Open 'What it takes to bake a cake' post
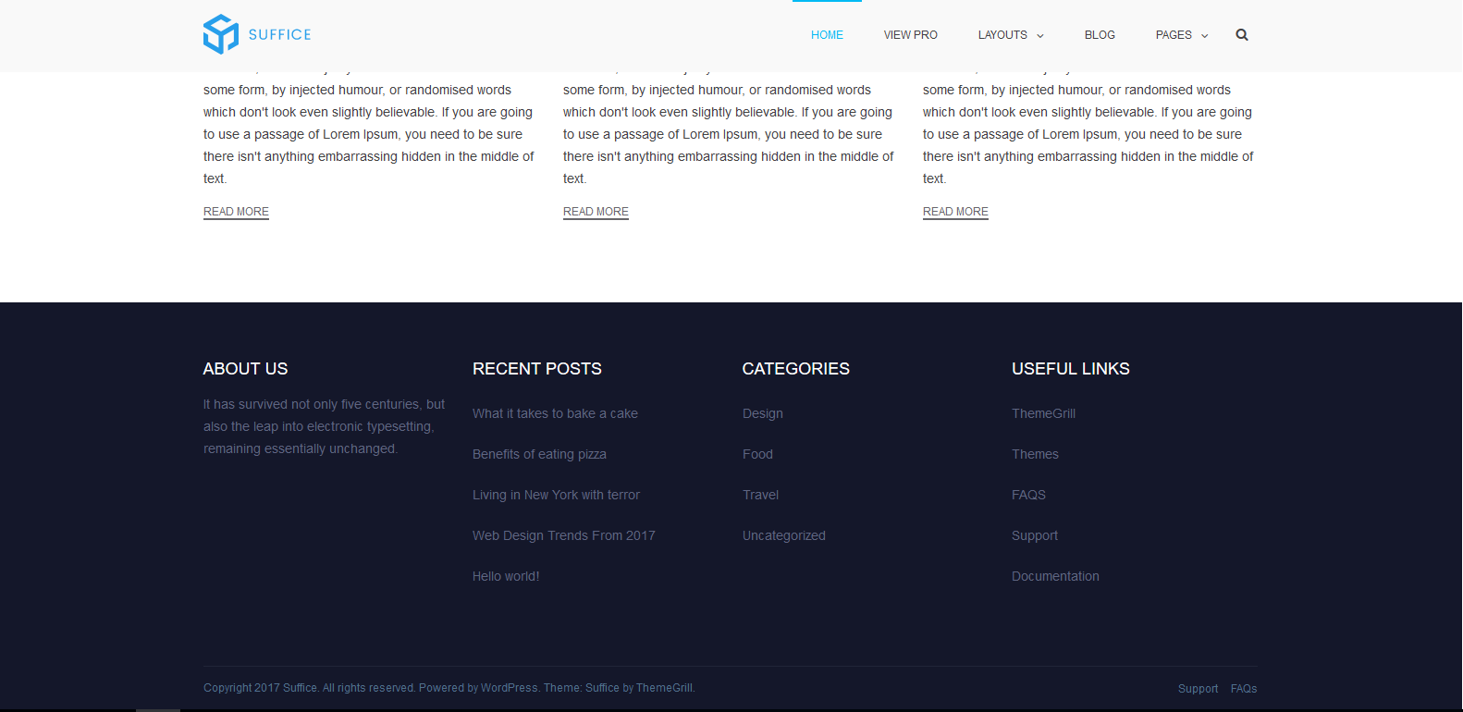Viewport: 1463px width, 712px height. [555, 413]
